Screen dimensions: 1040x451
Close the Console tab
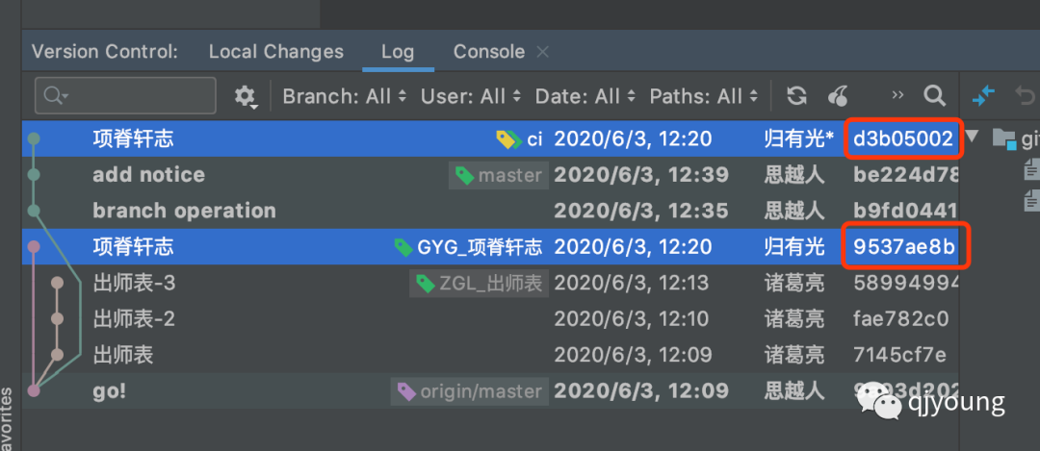click(x=542, y=52)
